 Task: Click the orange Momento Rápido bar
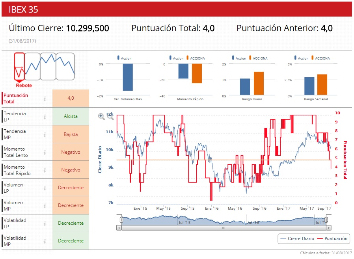(x=197, y=73)
